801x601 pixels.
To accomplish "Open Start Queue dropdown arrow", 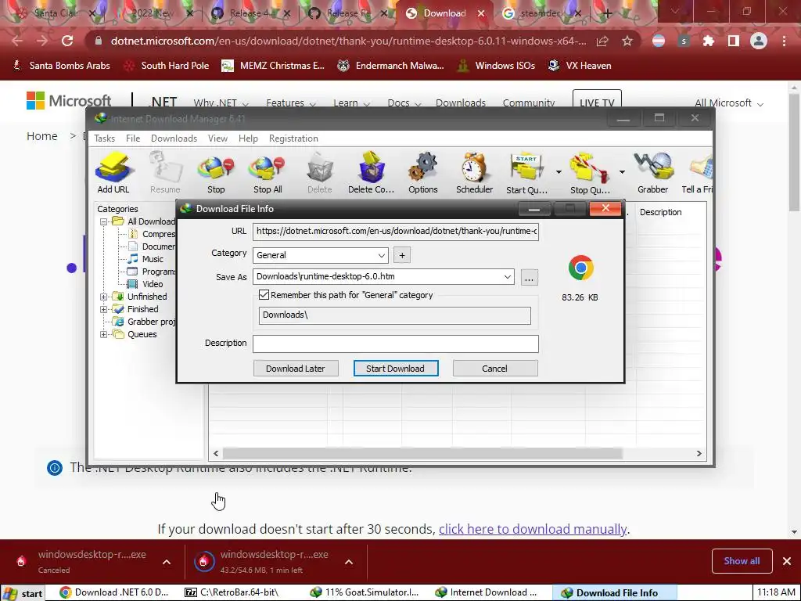I will point(559,172).
